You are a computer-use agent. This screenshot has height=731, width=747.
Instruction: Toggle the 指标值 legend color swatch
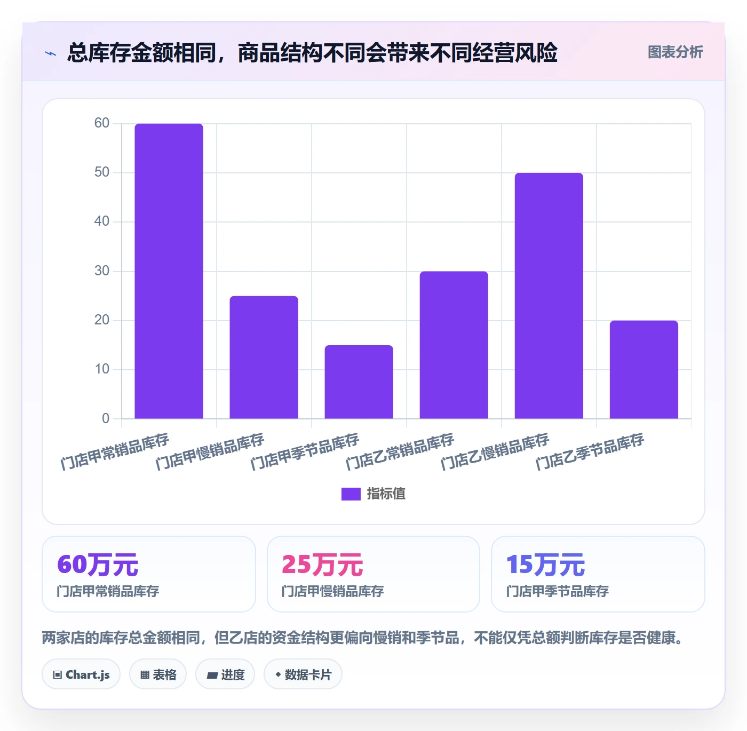click(x=351, y=494)
